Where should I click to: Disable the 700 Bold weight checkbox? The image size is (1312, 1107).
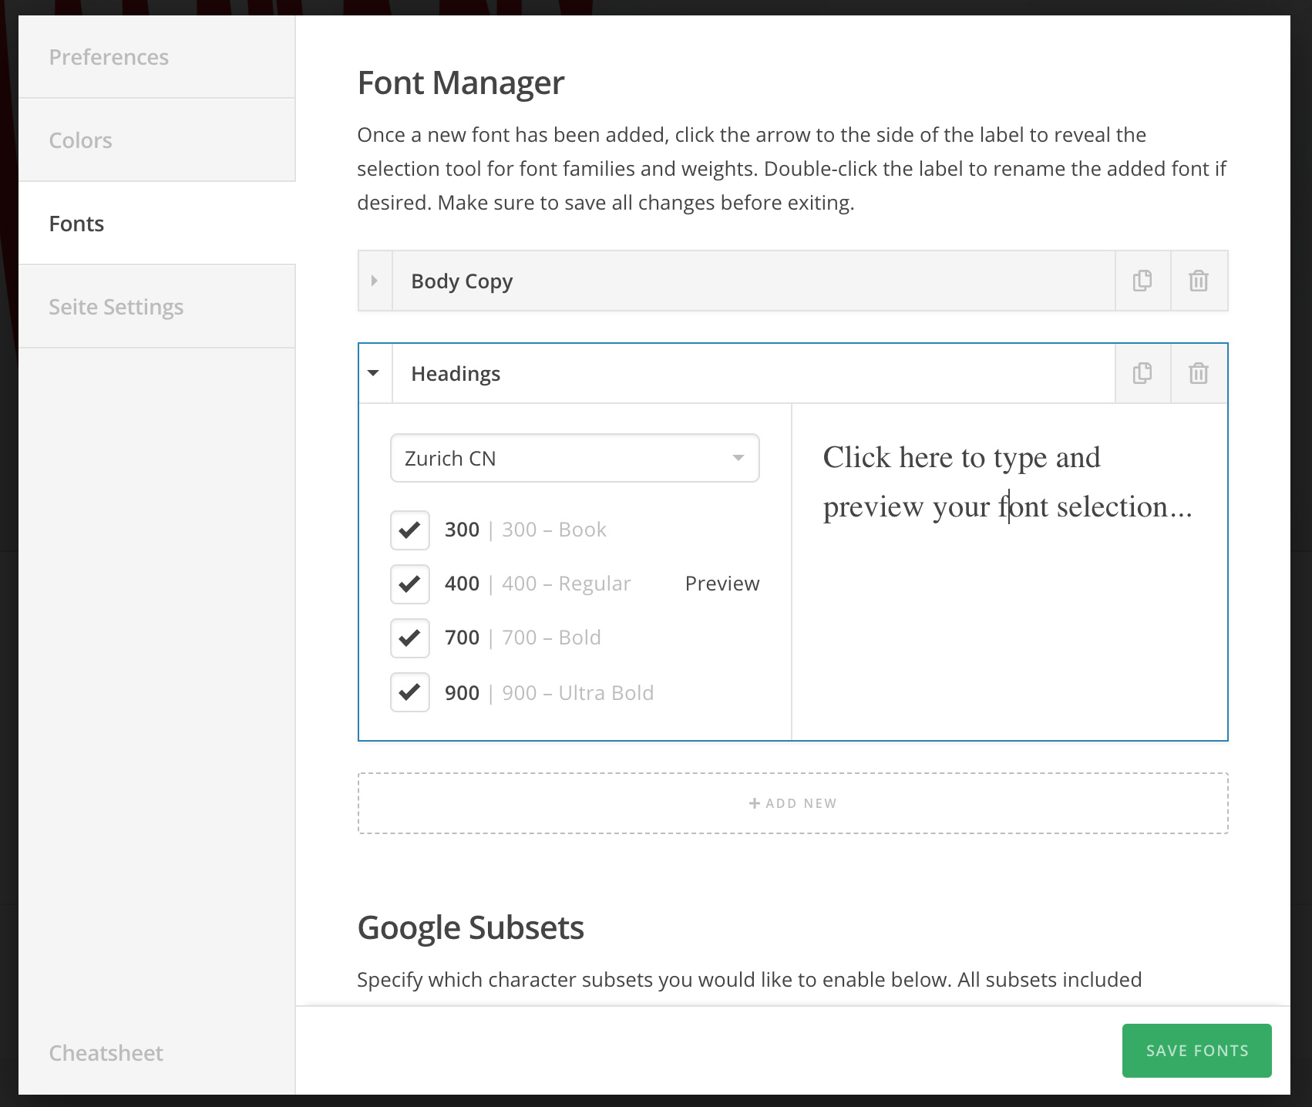(x=410, y=638)
